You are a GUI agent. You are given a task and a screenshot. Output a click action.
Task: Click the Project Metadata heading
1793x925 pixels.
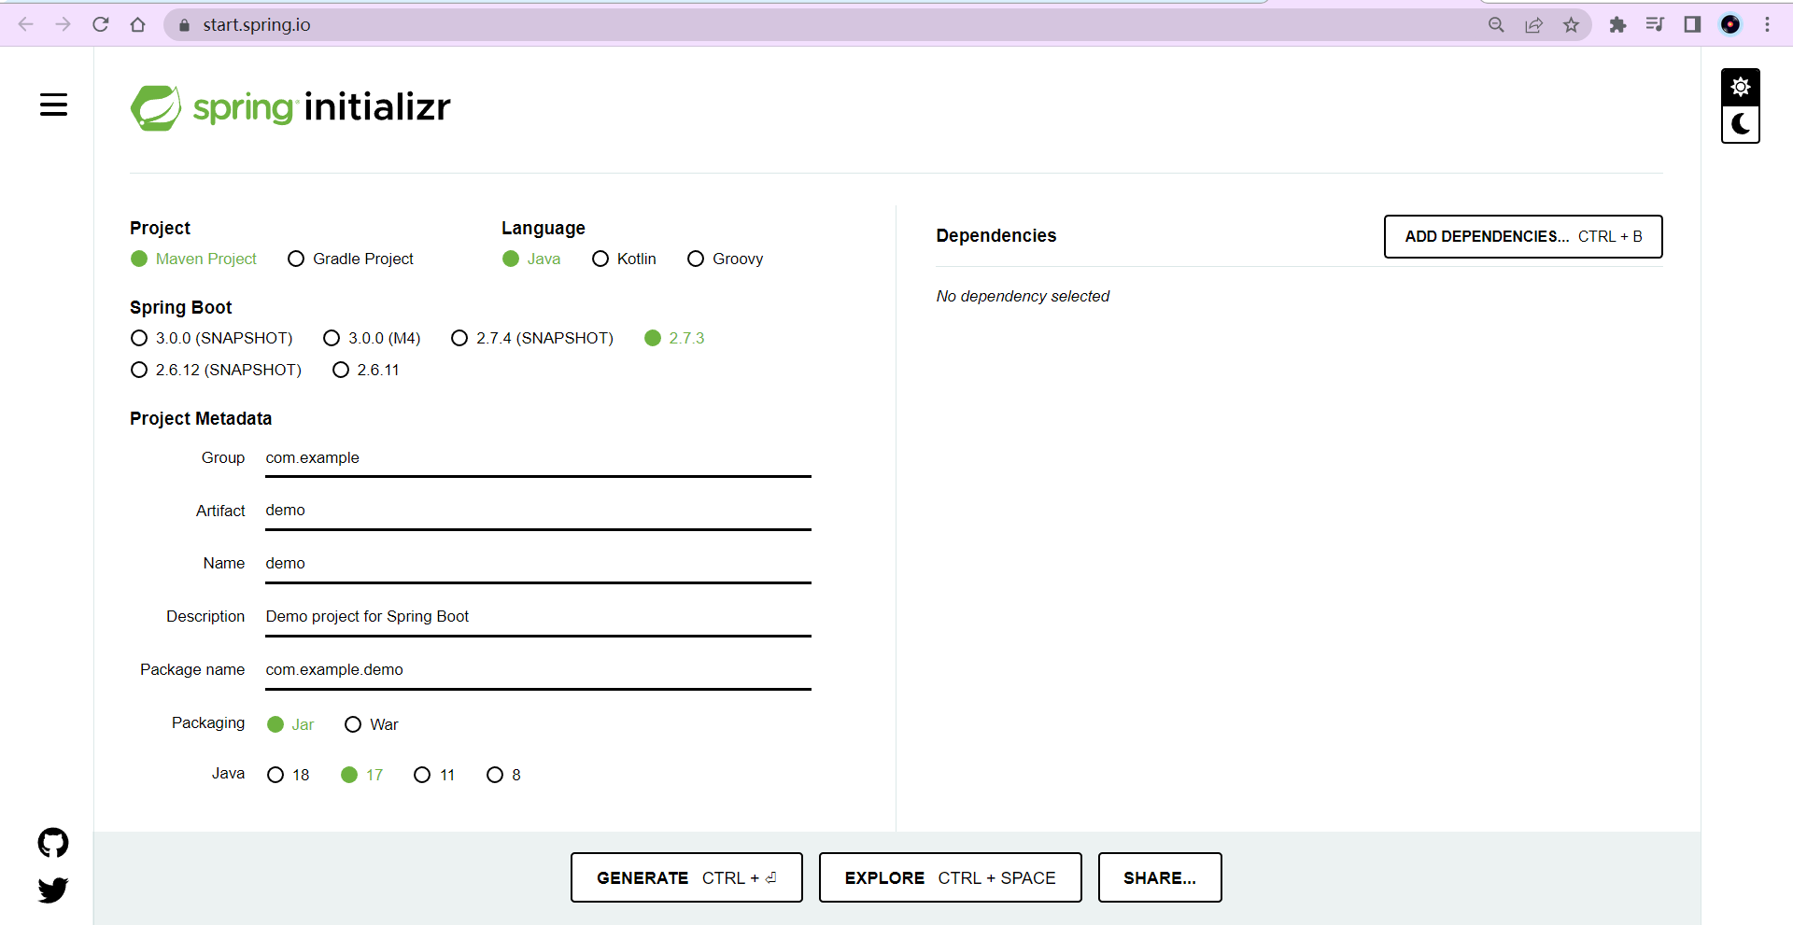201,419
